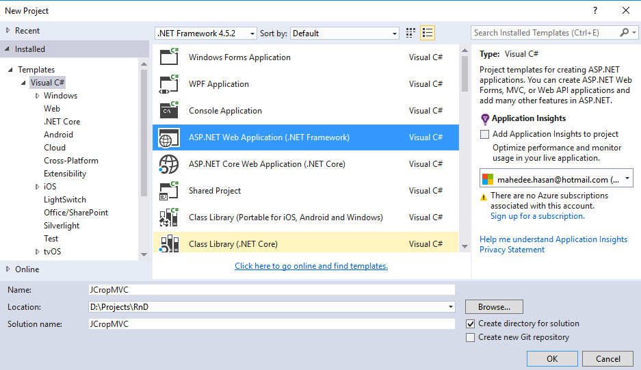Open the Privacy Statement link
This screenshot has width=641, height=370.
pyautogui.click(x=512, y=250)
